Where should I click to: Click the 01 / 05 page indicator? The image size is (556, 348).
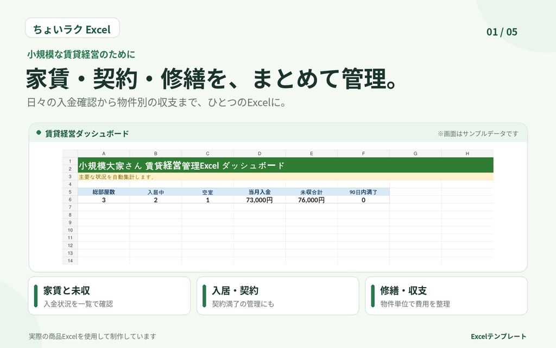coord(502,32)
